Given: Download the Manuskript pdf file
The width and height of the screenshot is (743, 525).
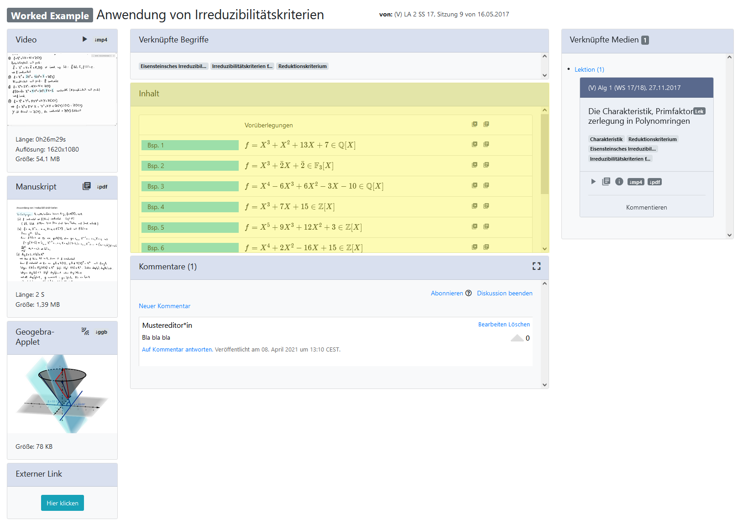Looking at the screenshot, I should 102,187.
